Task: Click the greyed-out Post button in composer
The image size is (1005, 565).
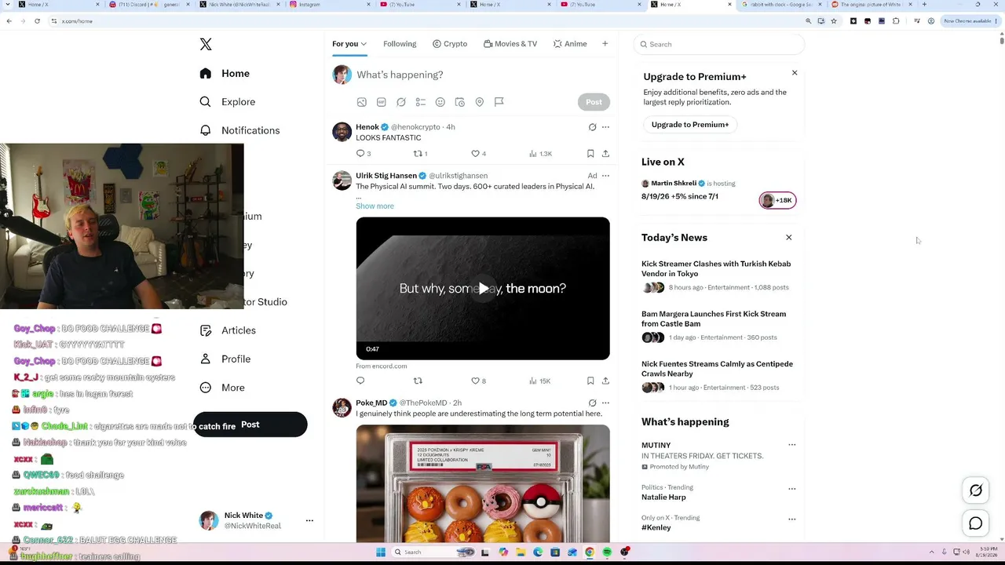Action: coord(594,102)
